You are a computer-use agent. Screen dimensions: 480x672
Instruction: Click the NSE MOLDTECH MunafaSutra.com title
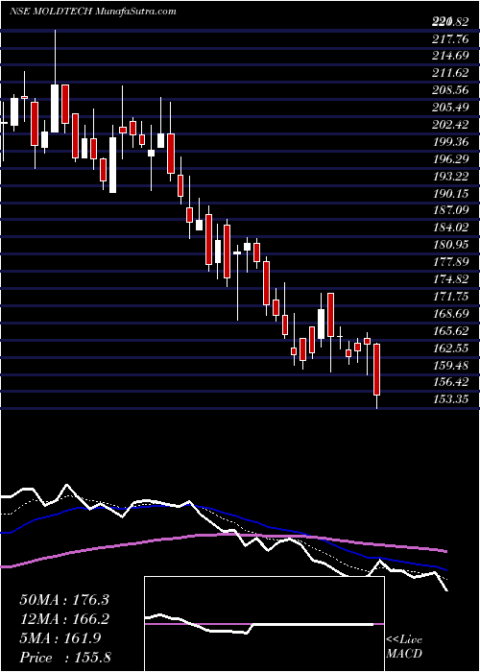click(92, 12)
